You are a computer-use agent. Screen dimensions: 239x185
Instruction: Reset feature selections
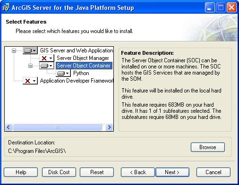(97, 172)
